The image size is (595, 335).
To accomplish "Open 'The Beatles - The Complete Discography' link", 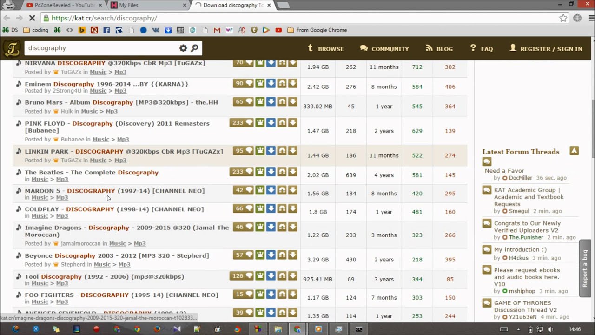I will [92, 172].
